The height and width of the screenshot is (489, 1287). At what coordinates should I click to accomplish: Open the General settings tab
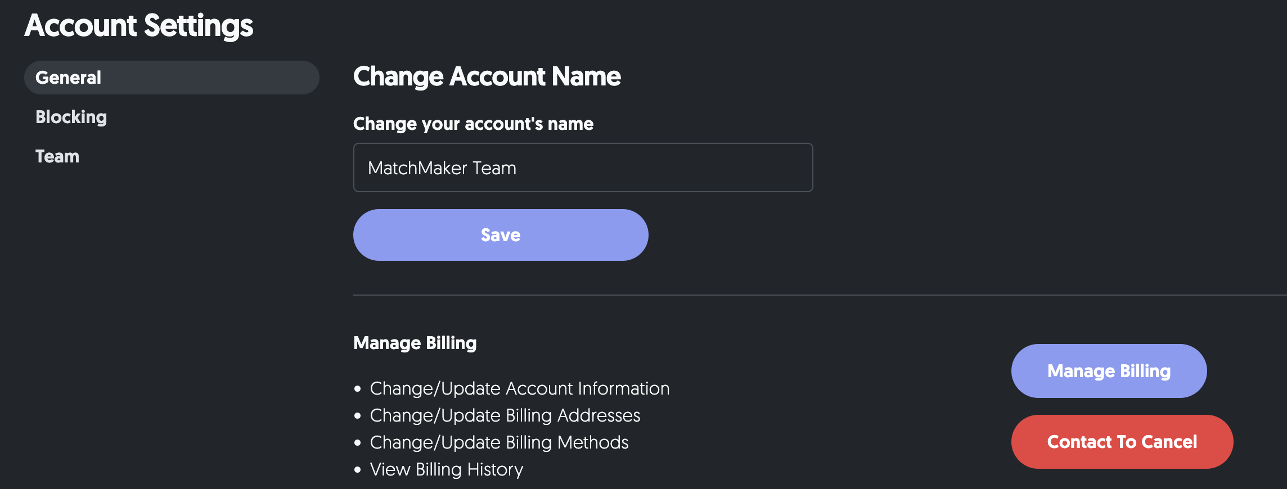coord(171,78)
